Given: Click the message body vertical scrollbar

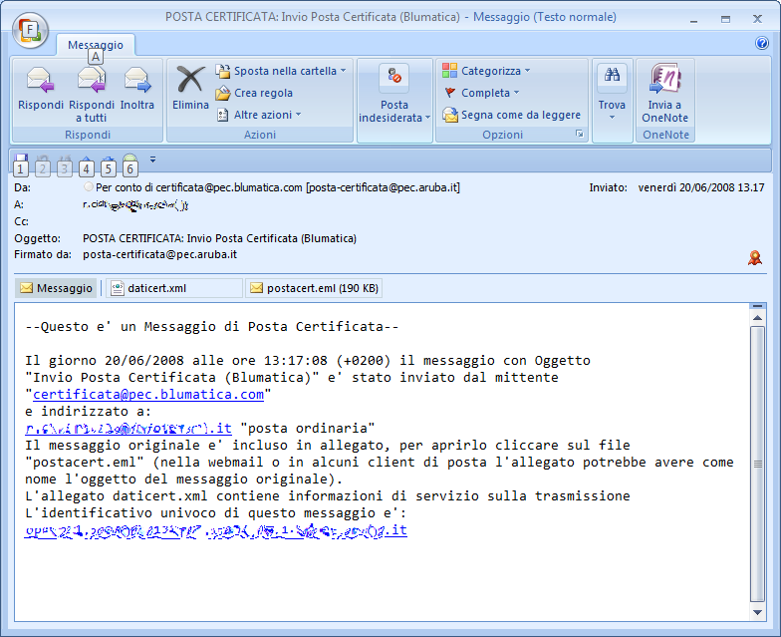Looking at the screenshot, I should (x=757, y=459).
